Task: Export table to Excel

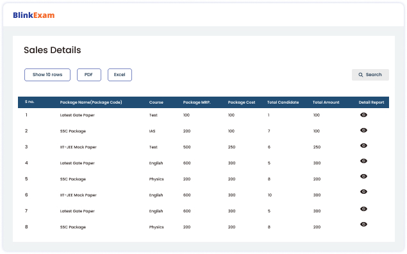Action: point(120,75)
